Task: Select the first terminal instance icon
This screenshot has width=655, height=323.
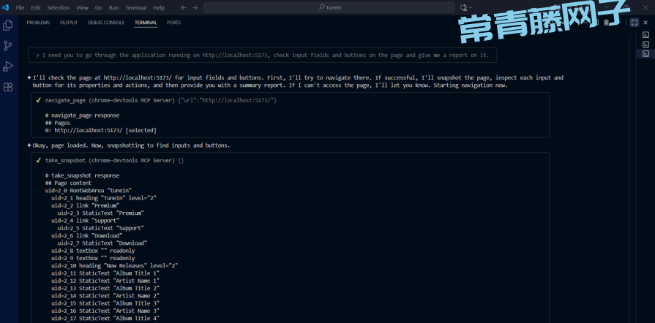Action: pos(646,34)
